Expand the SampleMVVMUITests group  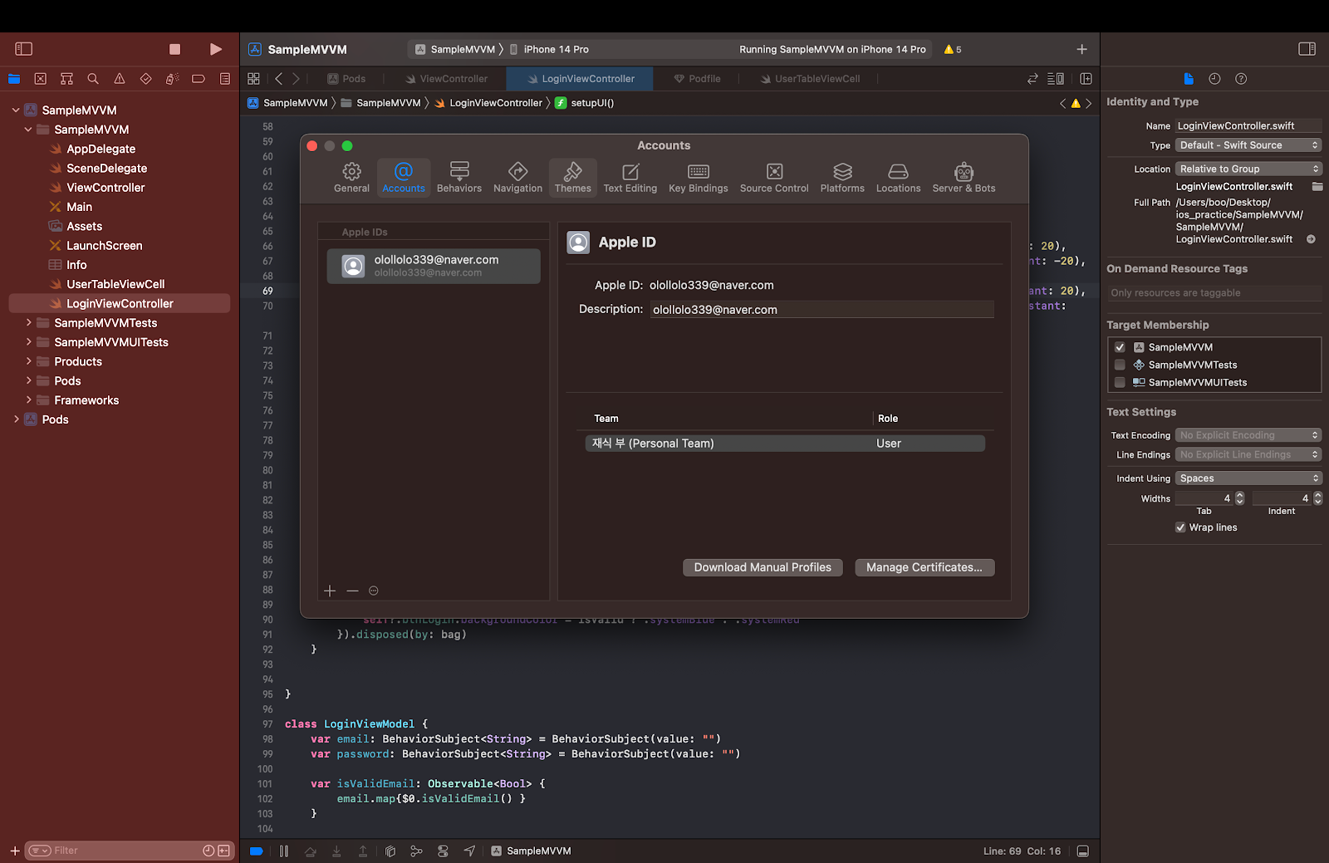tap(29, 341)
